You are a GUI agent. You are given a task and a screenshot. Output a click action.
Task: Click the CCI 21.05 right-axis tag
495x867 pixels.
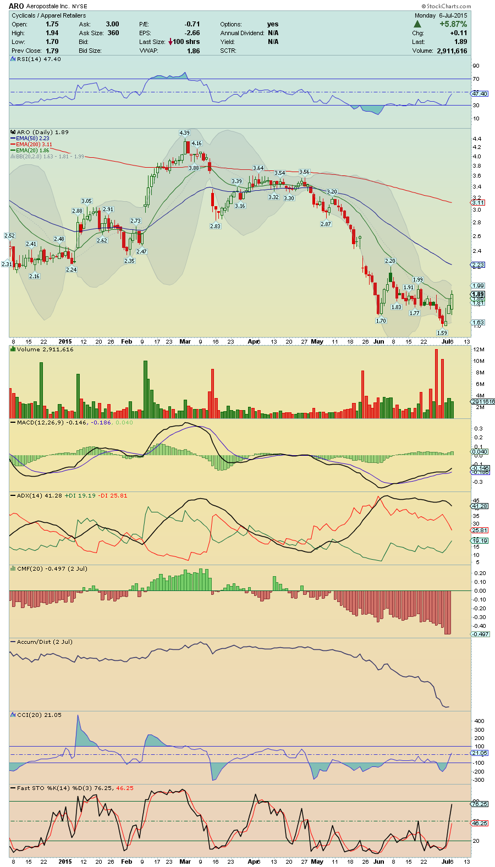[480, 753]
